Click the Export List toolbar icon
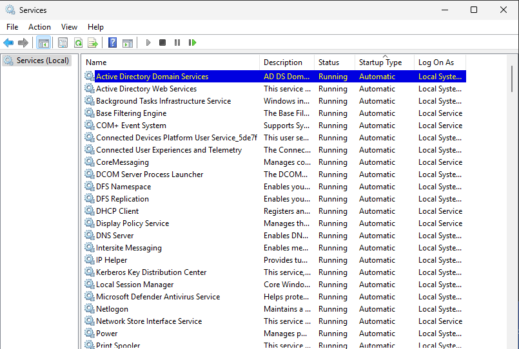This screenshot has width=519, height=349. point(93,42)
